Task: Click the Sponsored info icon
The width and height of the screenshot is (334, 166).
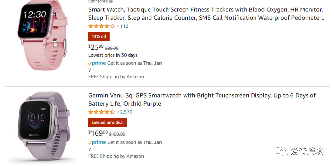Action: (111, 2)
